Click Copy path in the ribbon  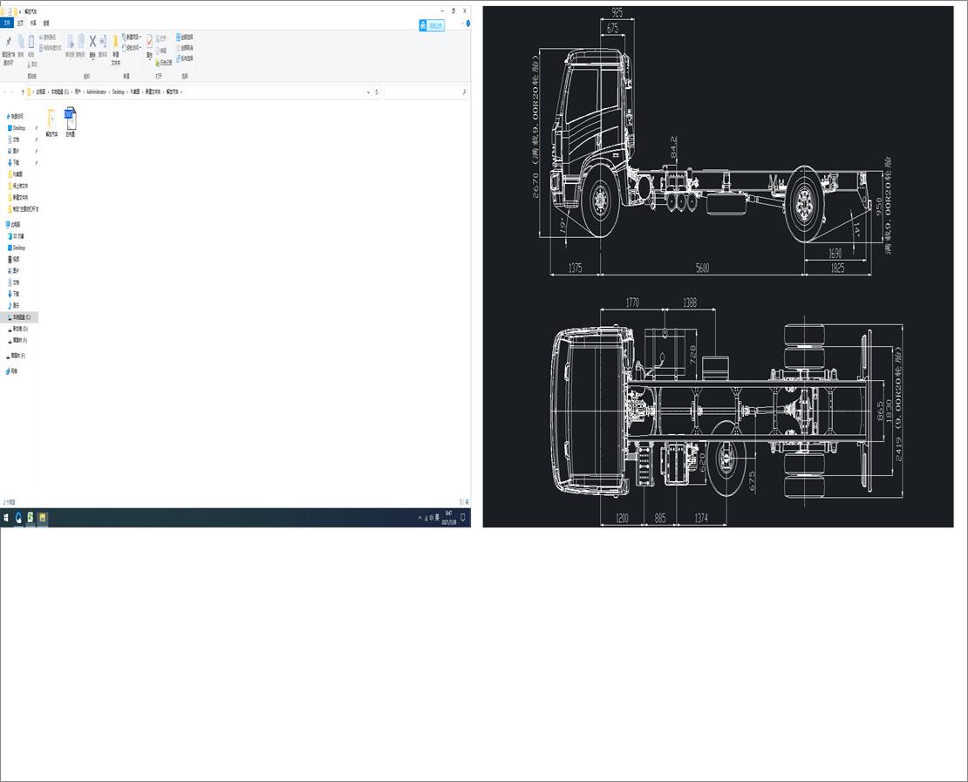coord(48,37)
